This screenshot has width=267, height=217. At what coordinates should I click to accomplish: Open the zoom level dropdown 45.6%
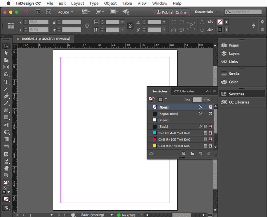click(72, 12)
